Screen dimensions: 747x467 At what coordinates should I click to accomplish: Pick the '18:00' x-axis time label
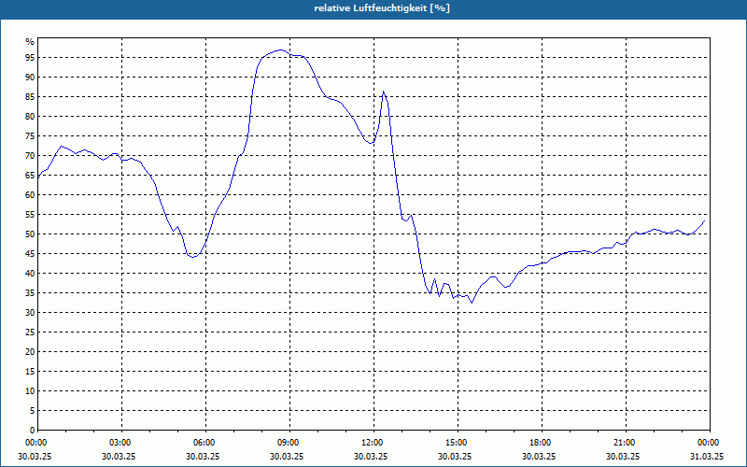pos(541,443)
